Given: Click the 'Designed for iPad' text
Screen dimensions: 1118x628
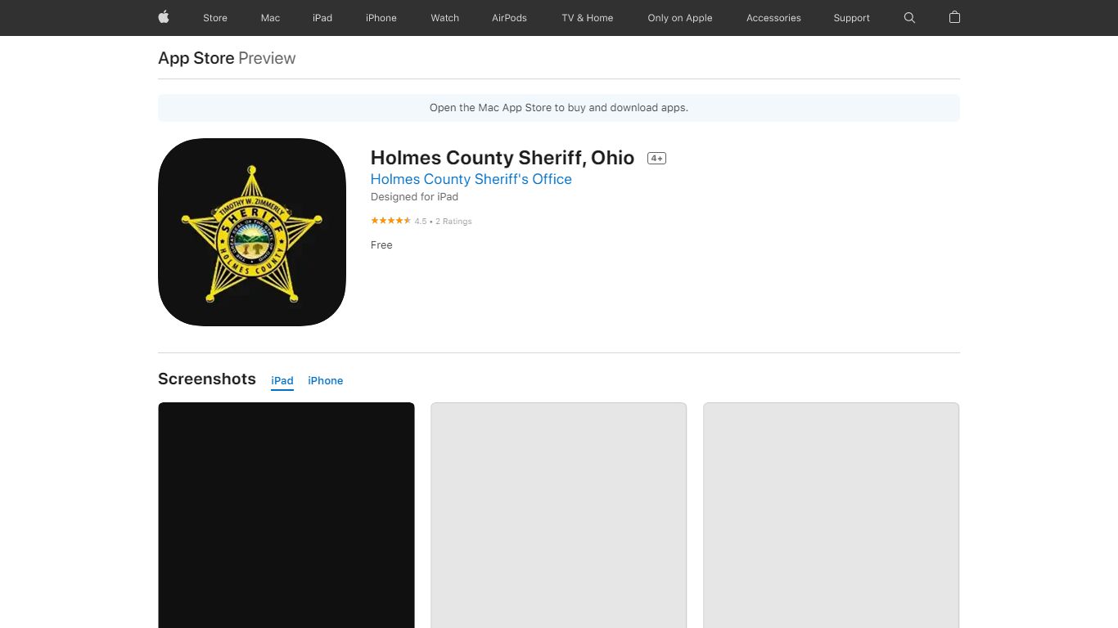Looking at the screenshot, I should [414, 197].
